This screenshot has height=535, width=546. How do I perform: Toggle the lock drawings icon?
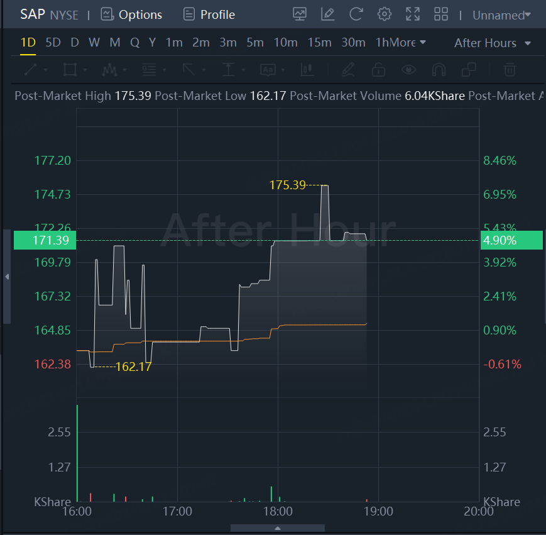378,69
